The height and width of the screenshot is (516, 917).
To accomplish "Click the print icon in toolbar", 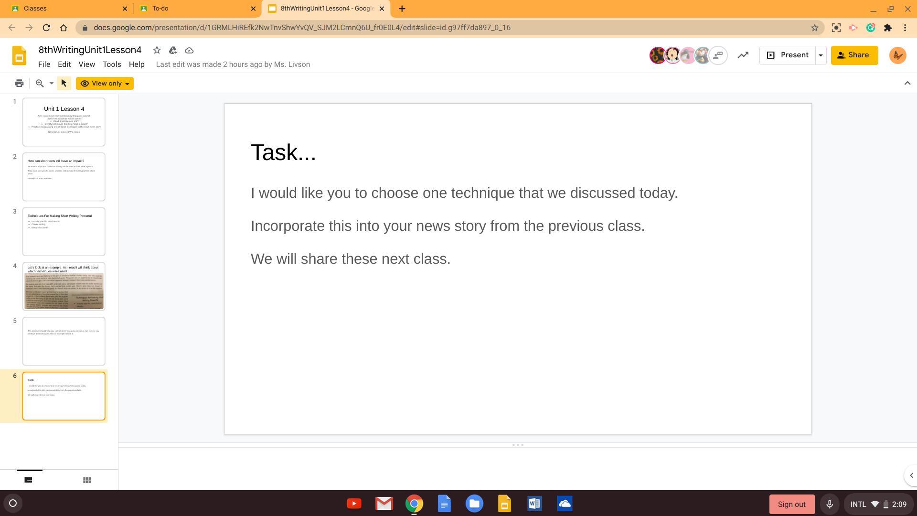I will pos(19,84).
